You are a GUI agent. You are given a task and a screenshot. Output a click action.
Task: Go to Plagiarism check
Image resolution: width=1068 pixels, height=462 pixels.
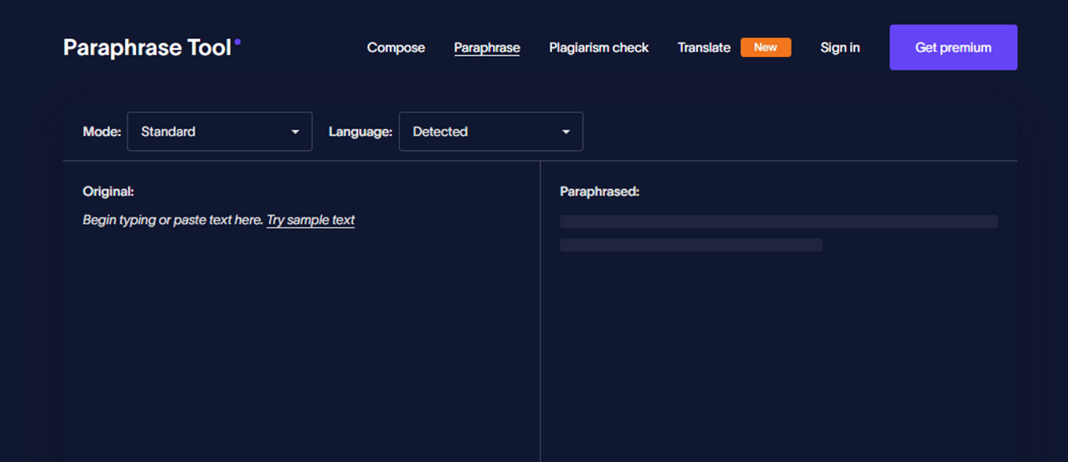(x=599, y=48)
